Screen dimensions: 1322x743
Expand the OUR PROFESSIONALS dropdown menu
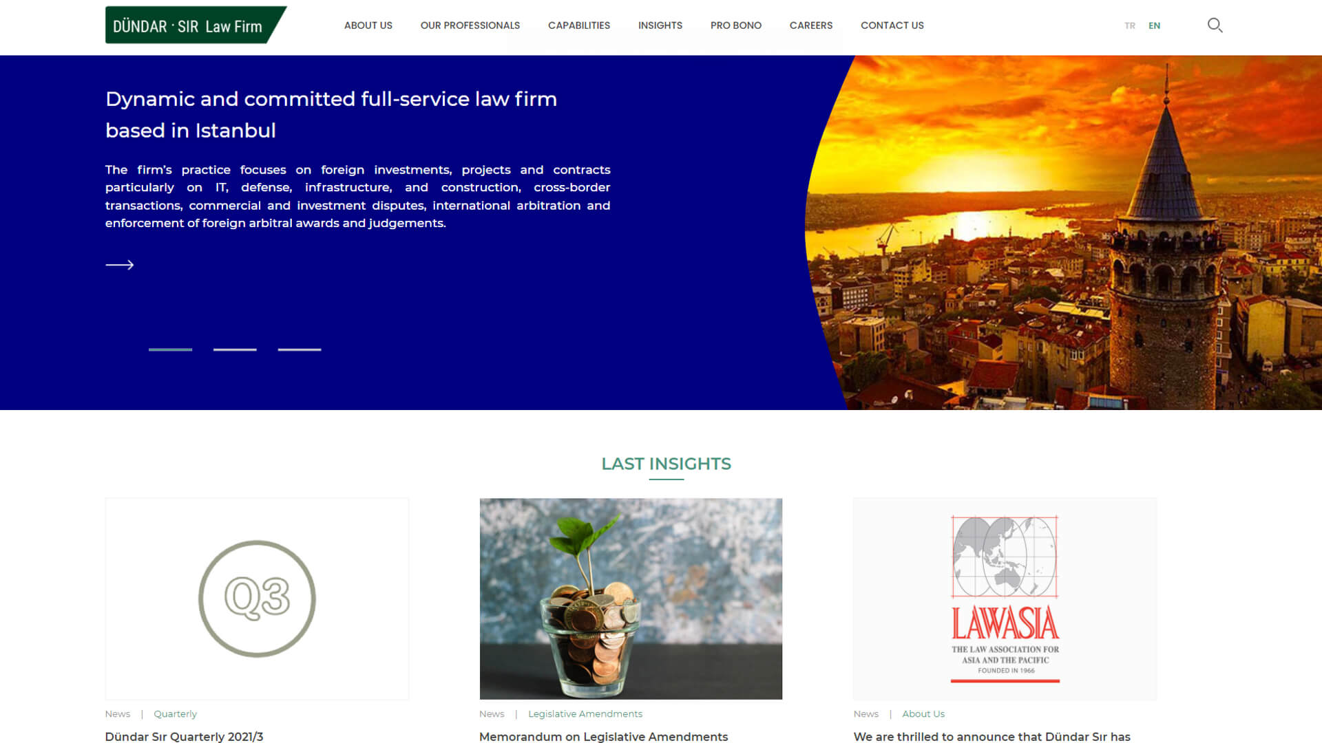coord(470,25)
